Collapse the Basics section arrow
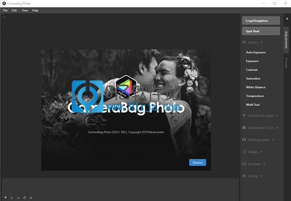Screen dimensions: 291x201 pos(262,42)
